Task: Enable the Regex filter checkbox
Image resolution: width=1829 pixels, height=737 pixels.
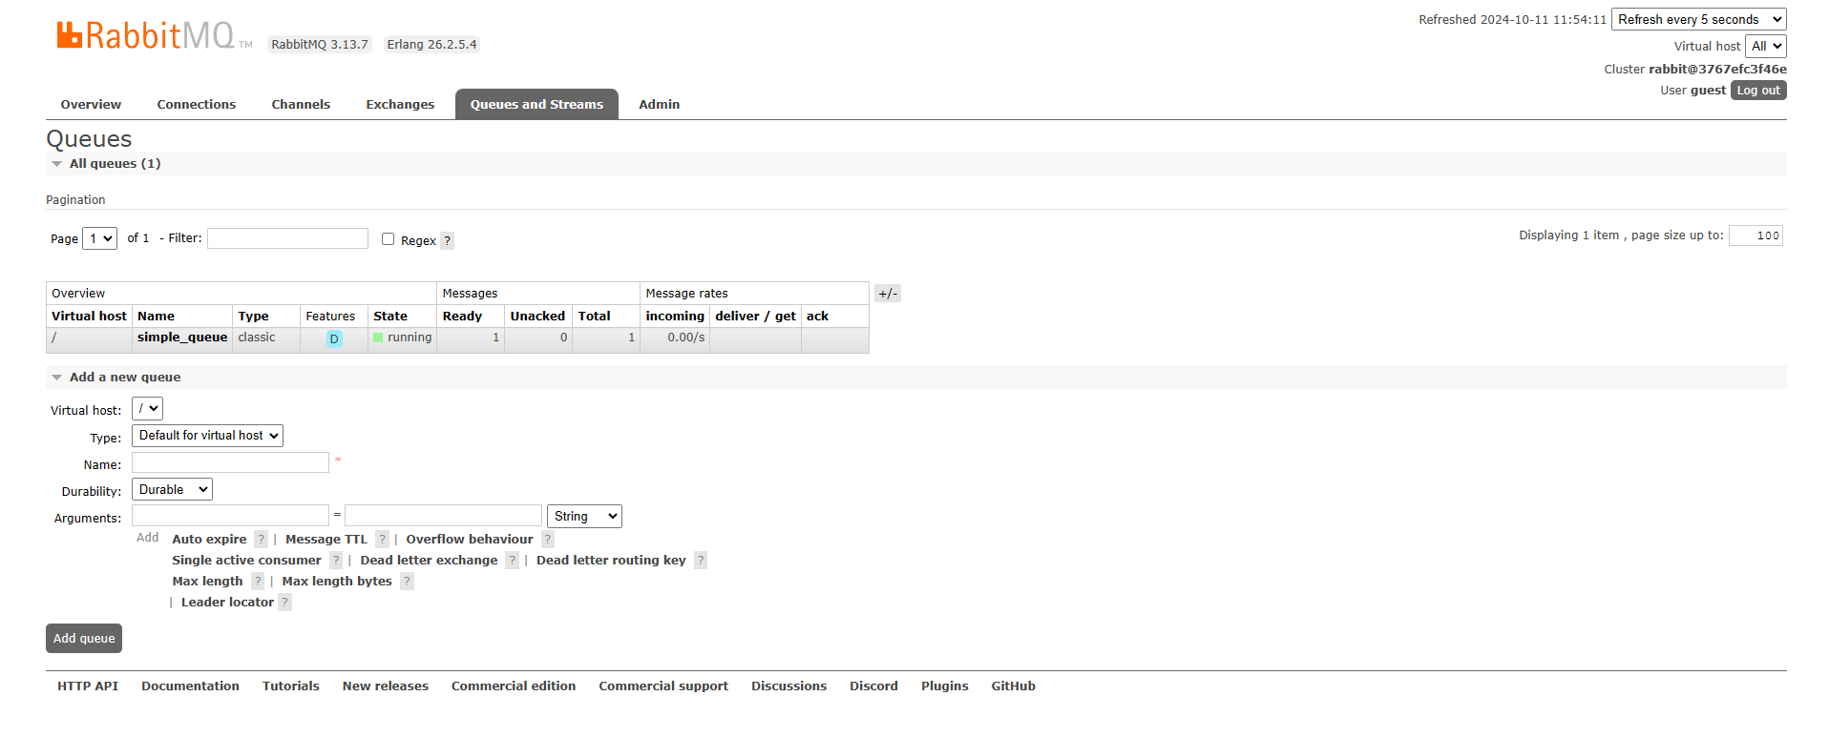Action: [x=388, y=239]
